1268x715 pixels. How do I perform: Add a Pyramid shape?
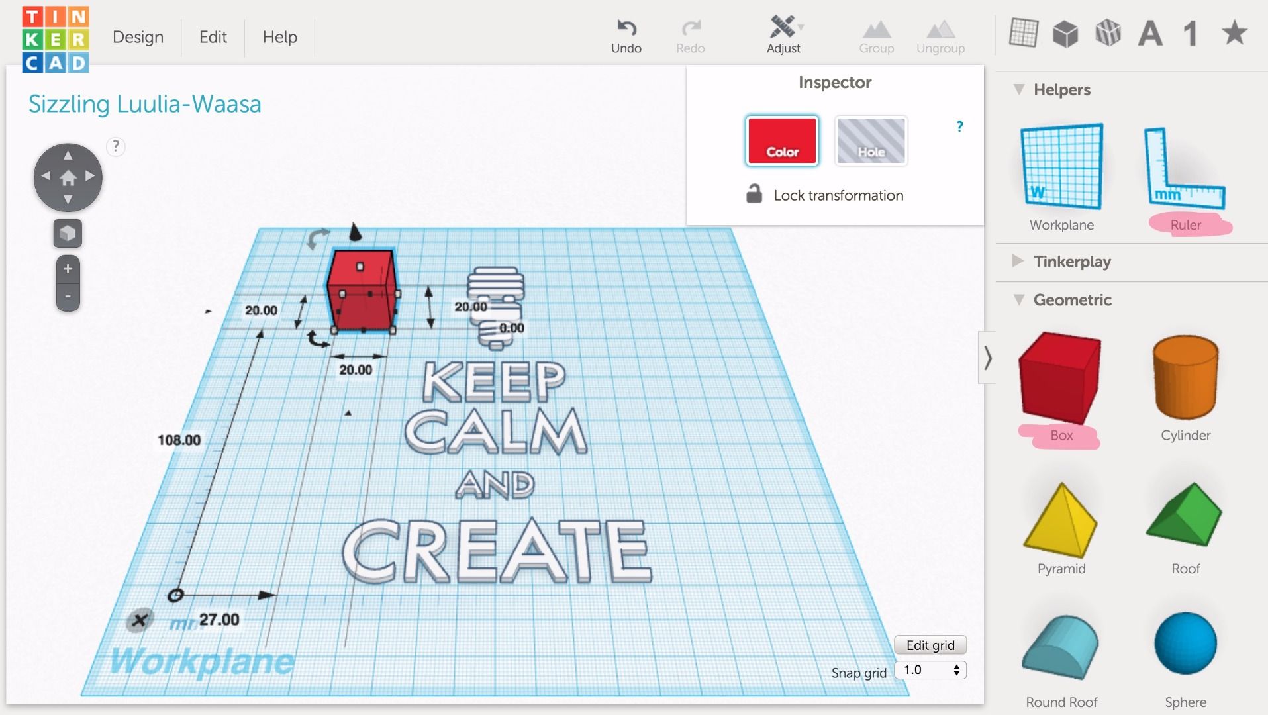[1060, 520]
